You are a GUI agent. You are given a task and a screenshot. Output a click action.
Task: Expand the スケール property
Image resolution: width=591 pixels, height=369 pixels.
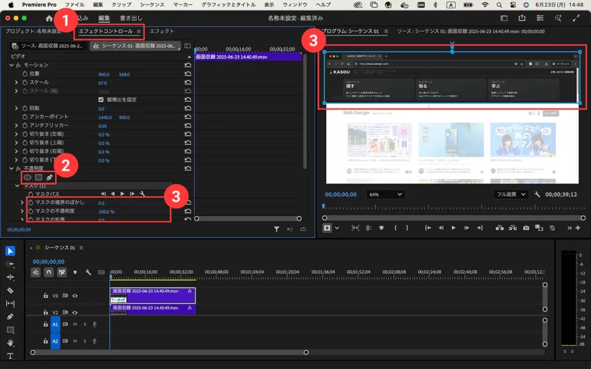[x=16, y=83]
